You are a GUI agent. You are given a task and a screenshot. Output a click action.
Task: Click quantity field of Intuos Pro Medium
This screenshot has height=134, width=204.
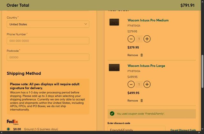click(x=139, y=39)
